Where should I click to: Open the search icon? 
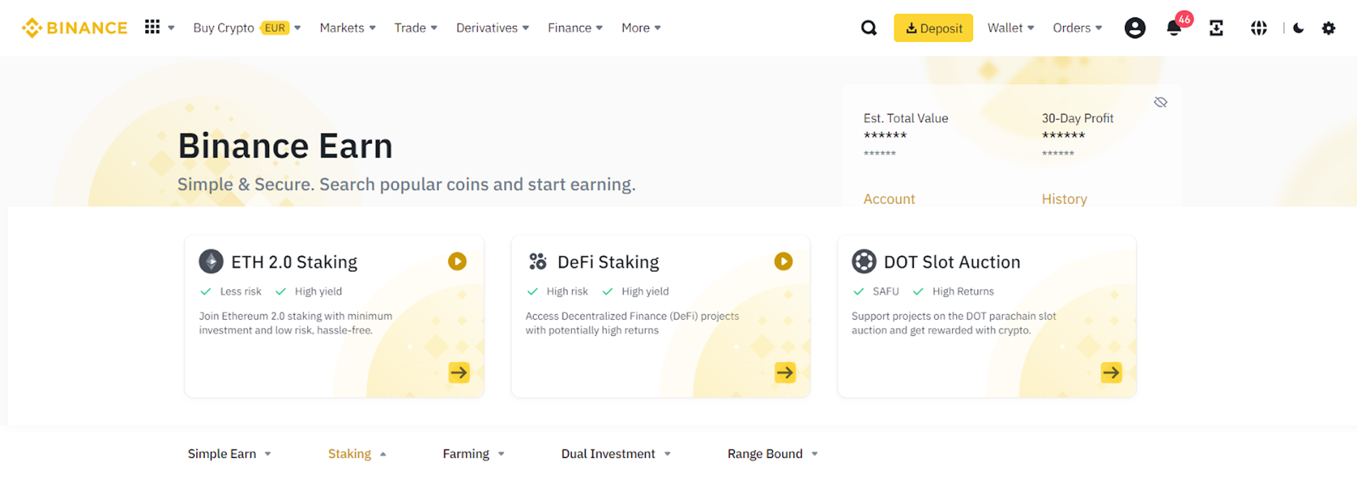click(869, 28)
